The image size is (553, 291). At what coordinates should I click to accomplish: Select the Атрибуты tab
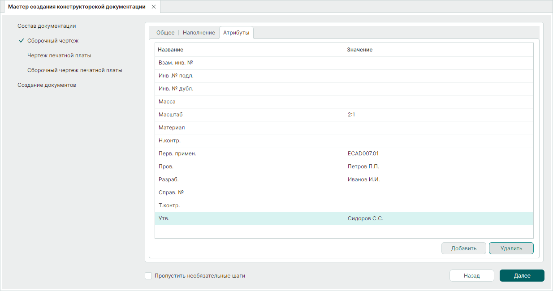[236, 33]
